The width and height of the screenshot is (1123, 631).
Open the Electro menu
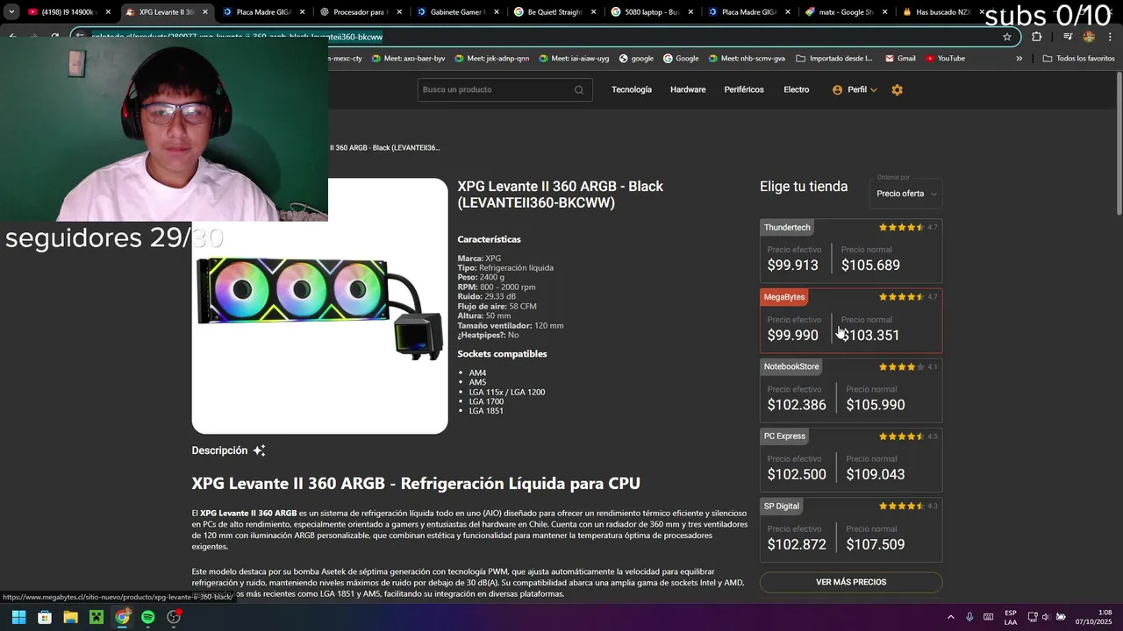coord(797,89)
